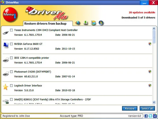The image size is (158, 119).
Task: Open the red Menu button
Action: click(10, 15)
